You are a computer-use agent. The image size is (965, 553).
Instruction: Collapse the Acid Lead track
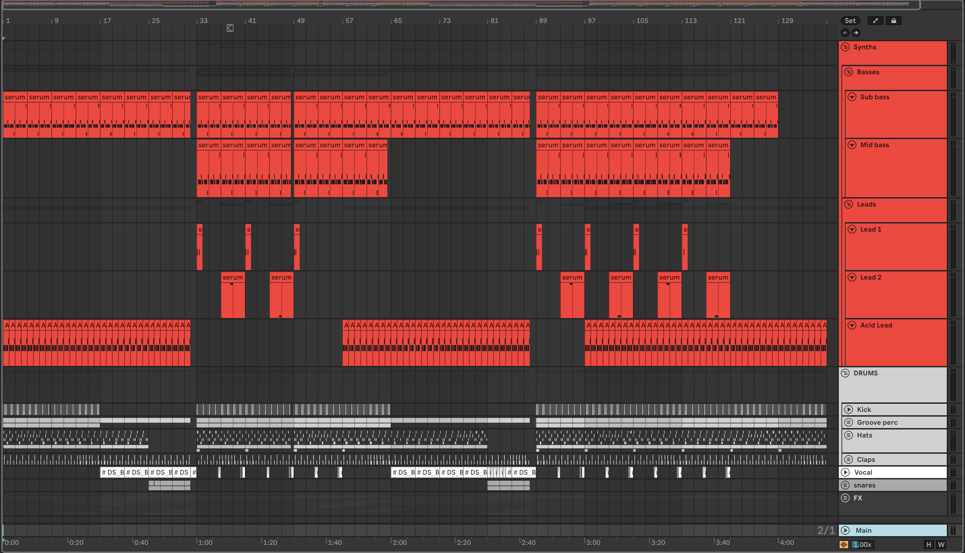tap(852, 325)
